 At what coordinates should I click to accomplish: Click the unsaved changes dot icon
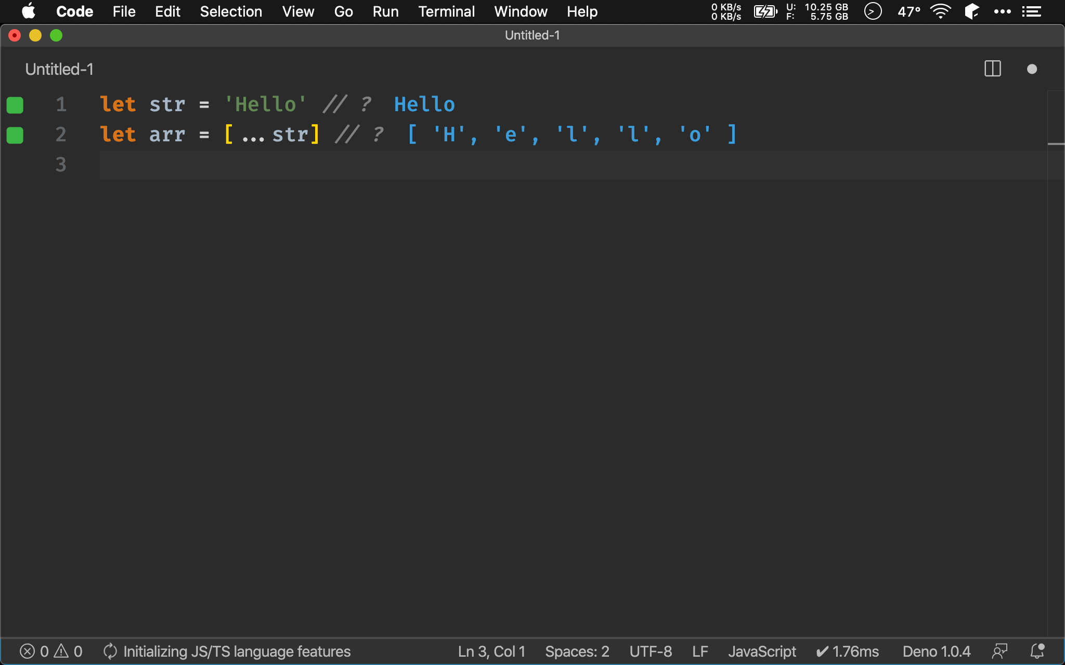(x=1032, y=69)
